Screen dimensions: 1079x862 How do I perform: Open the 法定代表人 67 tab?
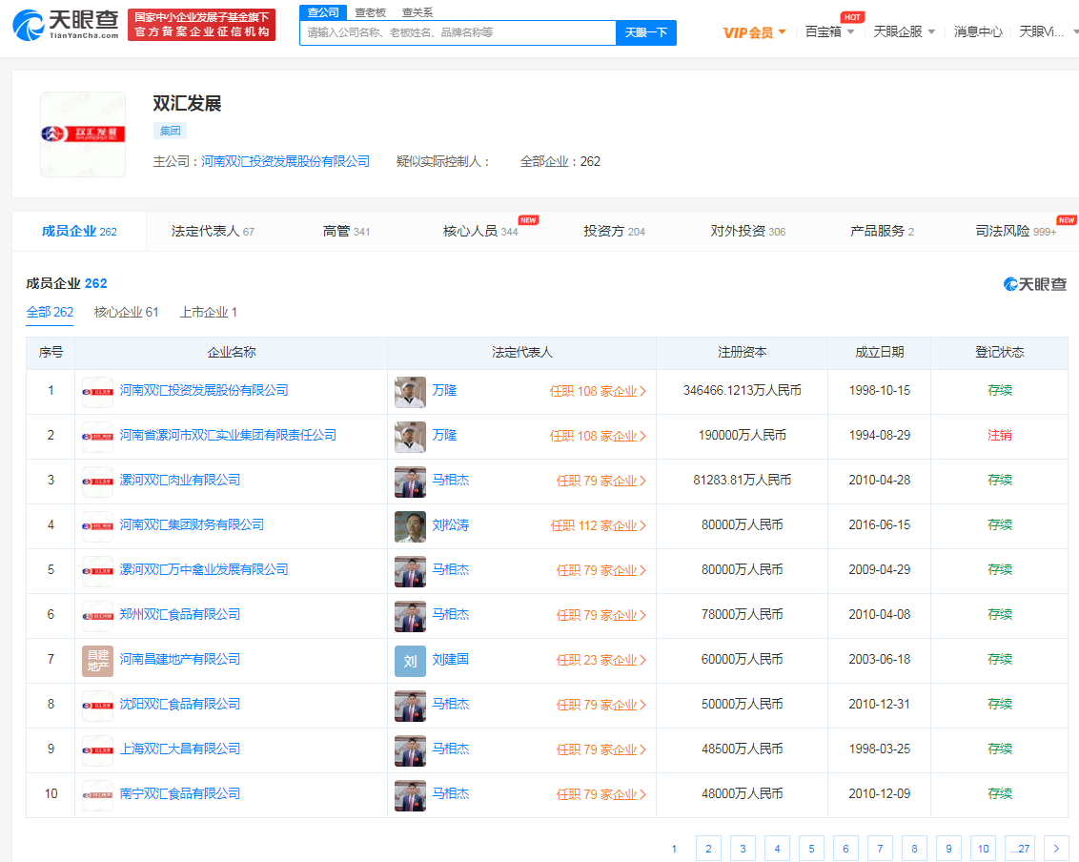(213, 232)
